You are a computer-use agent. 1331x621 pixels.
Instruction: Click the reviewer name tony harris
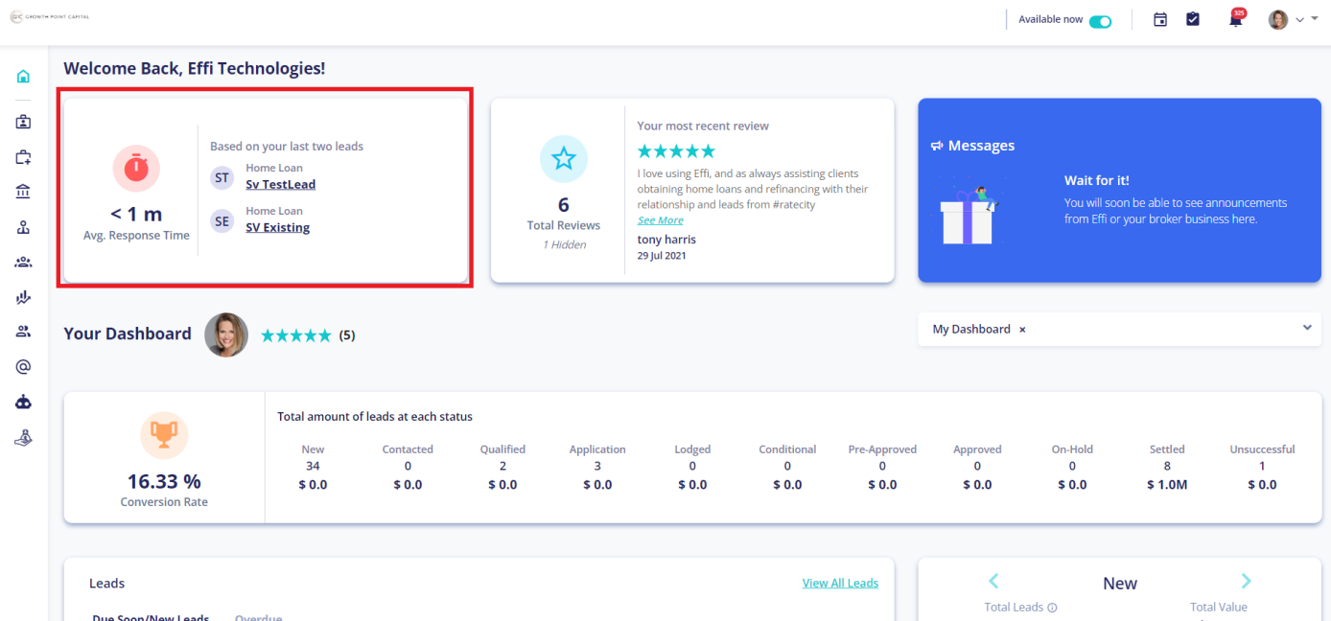coord(666,240)
